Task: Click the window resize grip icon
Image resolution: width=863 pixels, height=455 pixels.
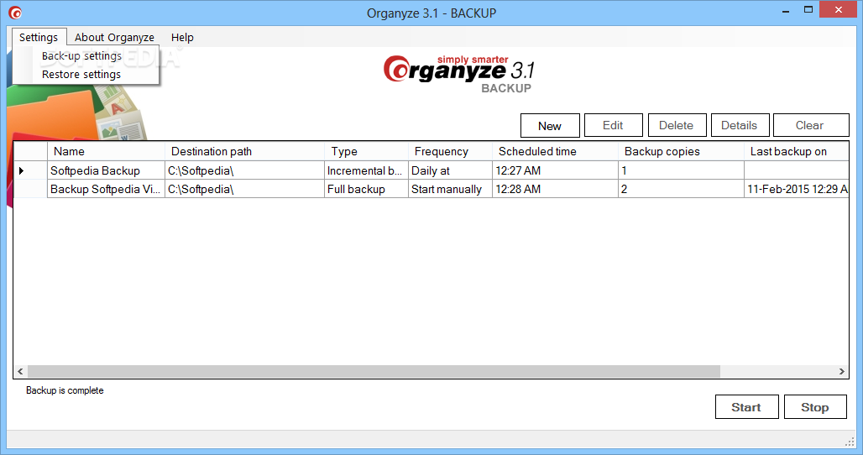Action: pyautogui.click(x=850, y=442)
